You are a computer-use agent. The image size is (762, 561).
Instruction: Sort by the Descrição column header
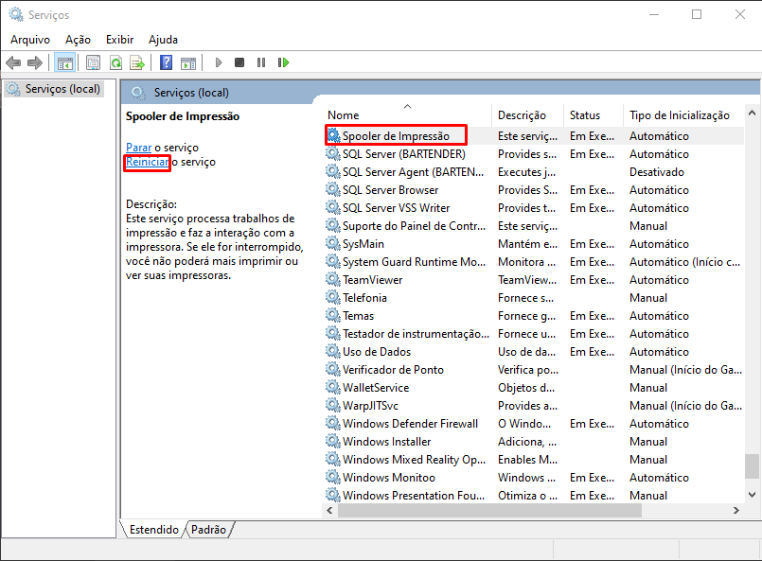[x=527, y=115]
